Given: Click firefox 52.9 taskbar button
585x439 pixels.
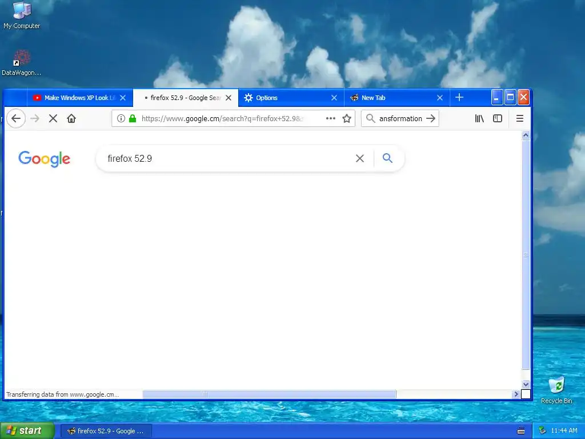Looking at the screenshot, I should tap(106, 431).
